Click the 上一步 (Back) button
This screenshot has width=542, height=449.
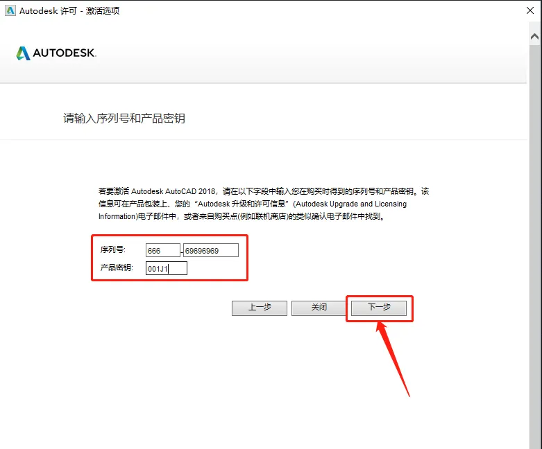click(x=260, y=308)
